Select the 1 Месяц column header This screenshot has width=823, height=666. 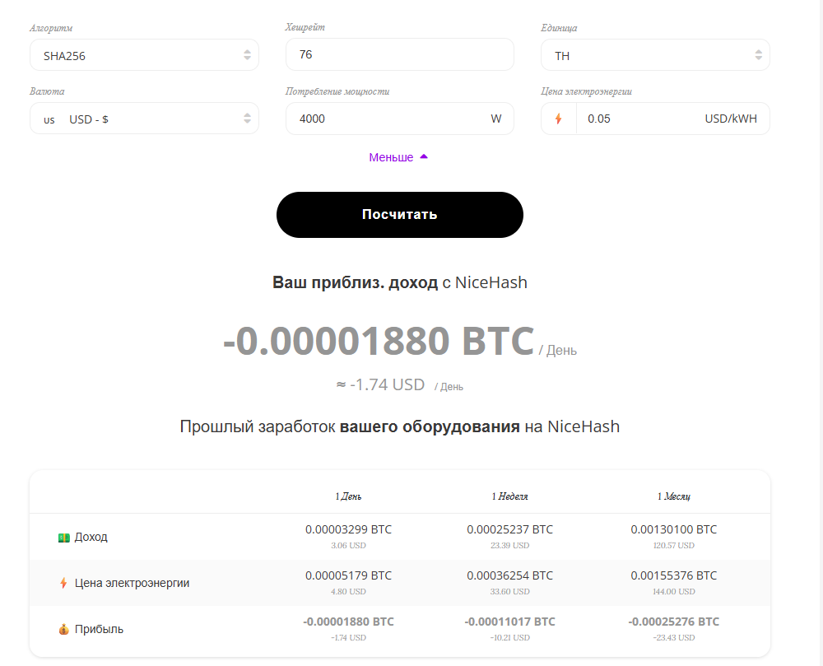click(x=674, y=496)
